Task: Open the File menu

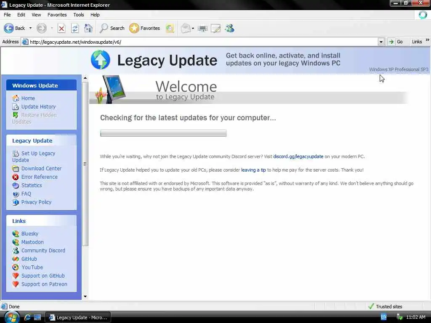Action: [x=7, y=15]
